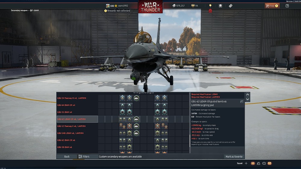Open the Golden Eagles balance 94
The image size is (301, 169).
pyautogui.click(x=195, y=6)
